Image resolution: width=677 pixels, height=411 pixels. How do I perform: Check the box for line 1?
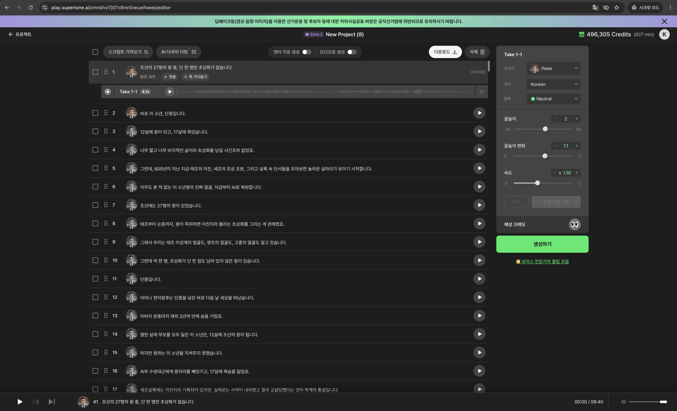[x=95, y=72]
